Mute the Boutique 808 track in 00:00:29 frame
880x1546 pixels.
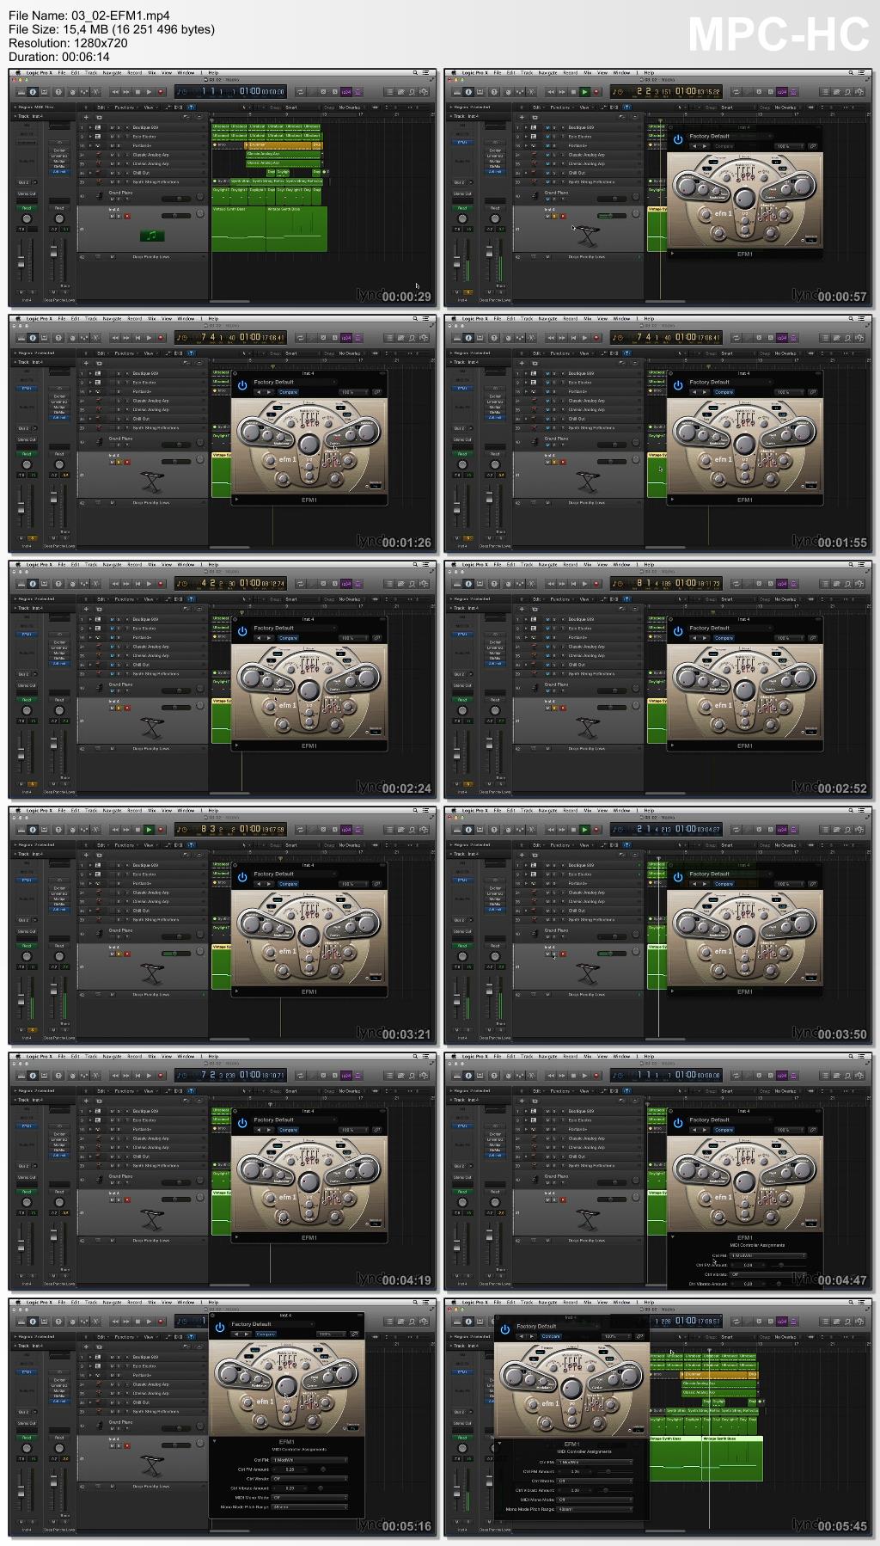click(x=112, y=127)
